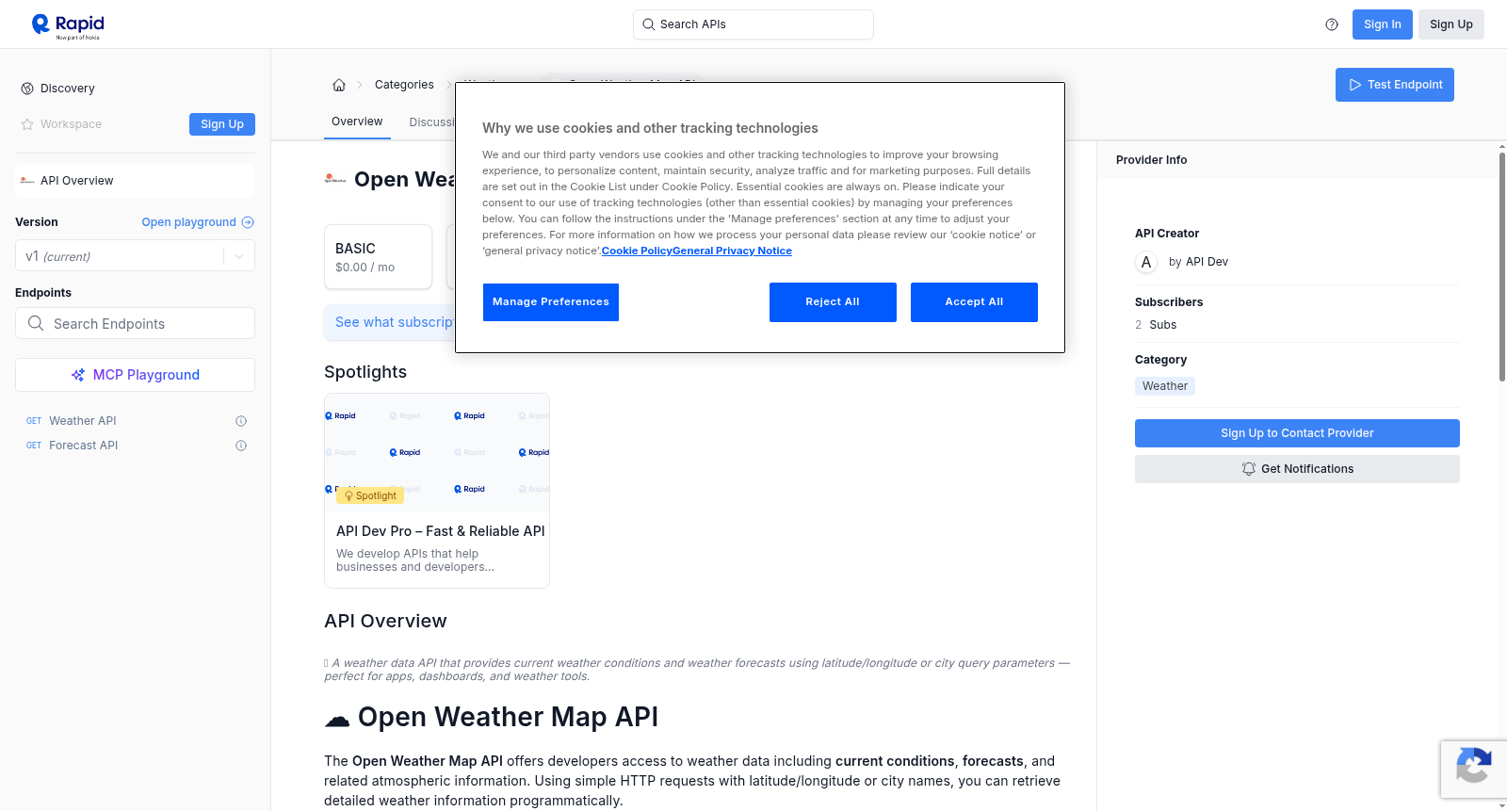Click the Provider Info panel scrollbar

point(1501,266)
